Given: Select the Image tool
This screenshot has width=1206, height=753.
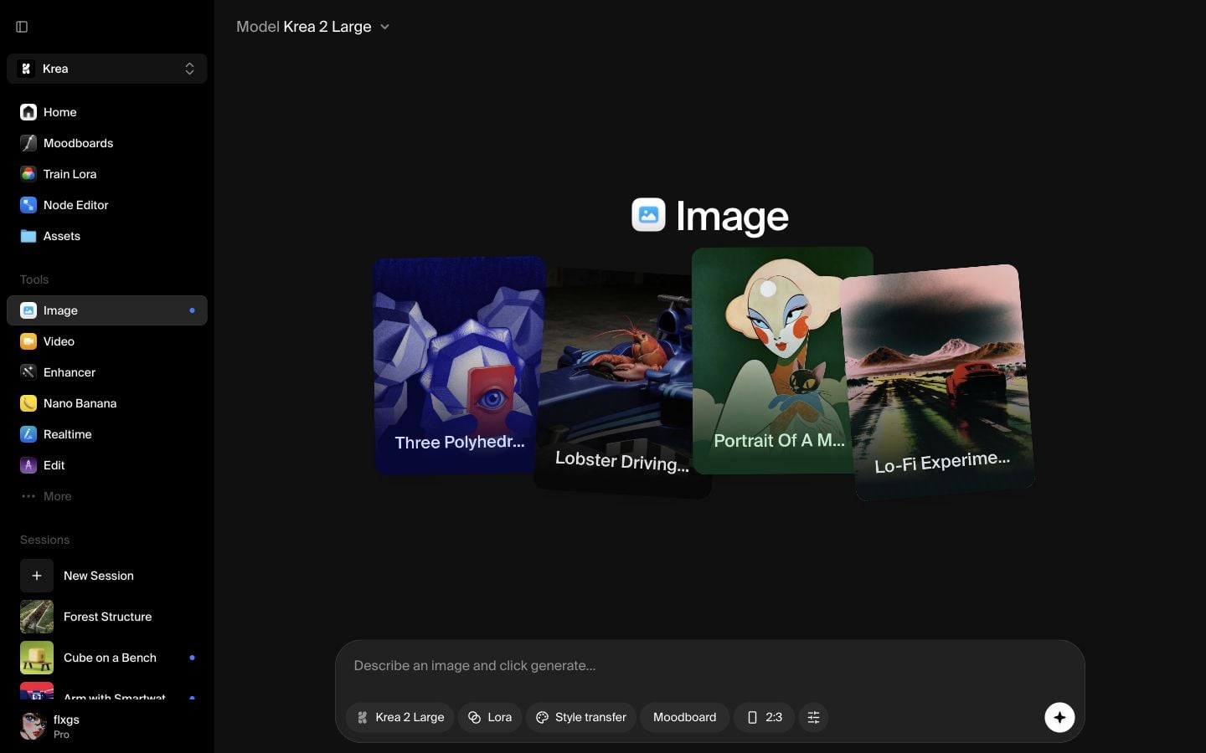Looking at the screenshot, I should pos(106,310).
